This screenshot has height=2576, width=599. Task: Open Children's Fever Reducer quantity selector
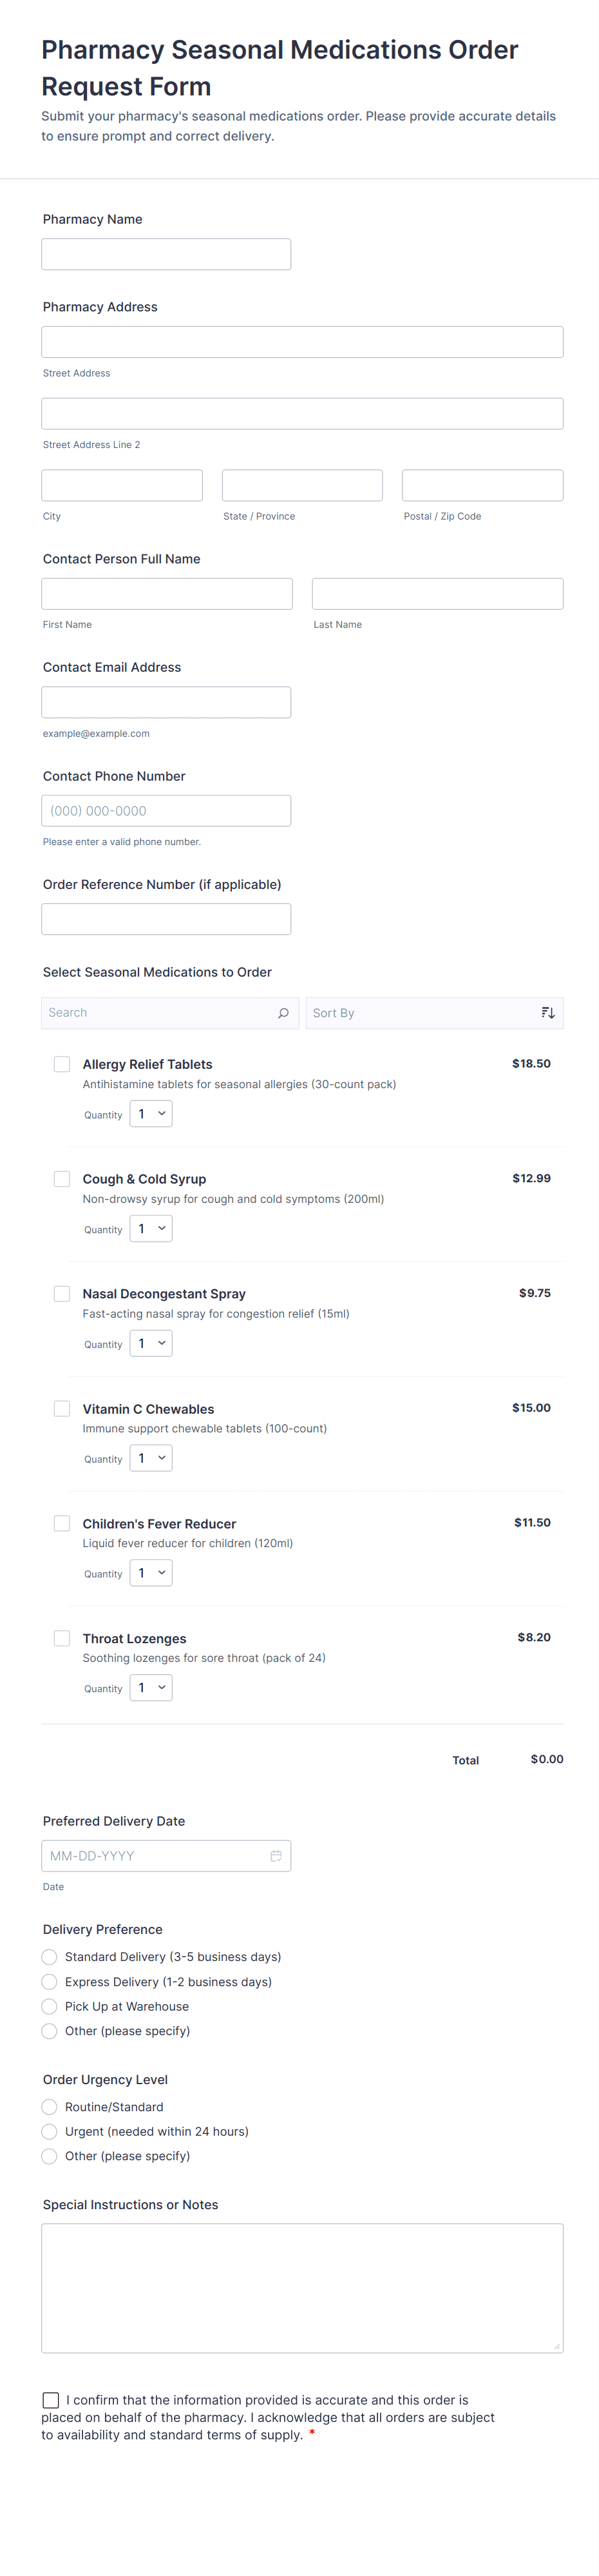pyautogui.click(x=151, y=1573)
